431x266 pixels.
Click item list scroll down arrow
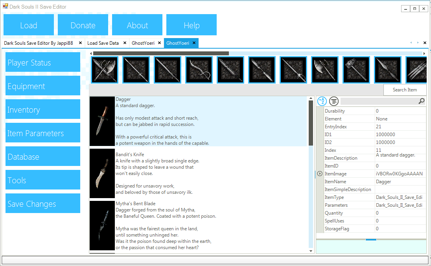pyautogui.click(x=311, y=251)
